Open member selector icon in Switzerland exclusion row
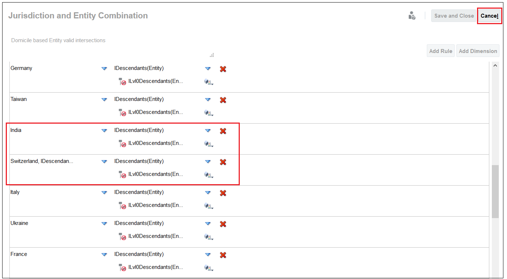 point(209,175)
